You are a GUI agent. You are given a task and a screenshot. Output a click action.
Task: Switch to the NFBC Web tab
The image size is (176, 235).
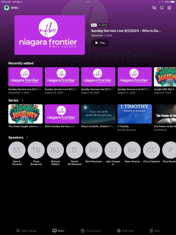click(x=125, y=231)
